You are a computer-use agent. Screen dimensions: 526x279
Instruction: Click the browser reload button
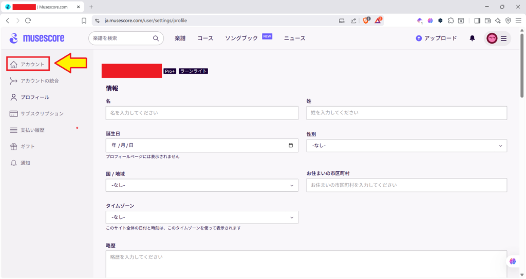pos(28,21)
